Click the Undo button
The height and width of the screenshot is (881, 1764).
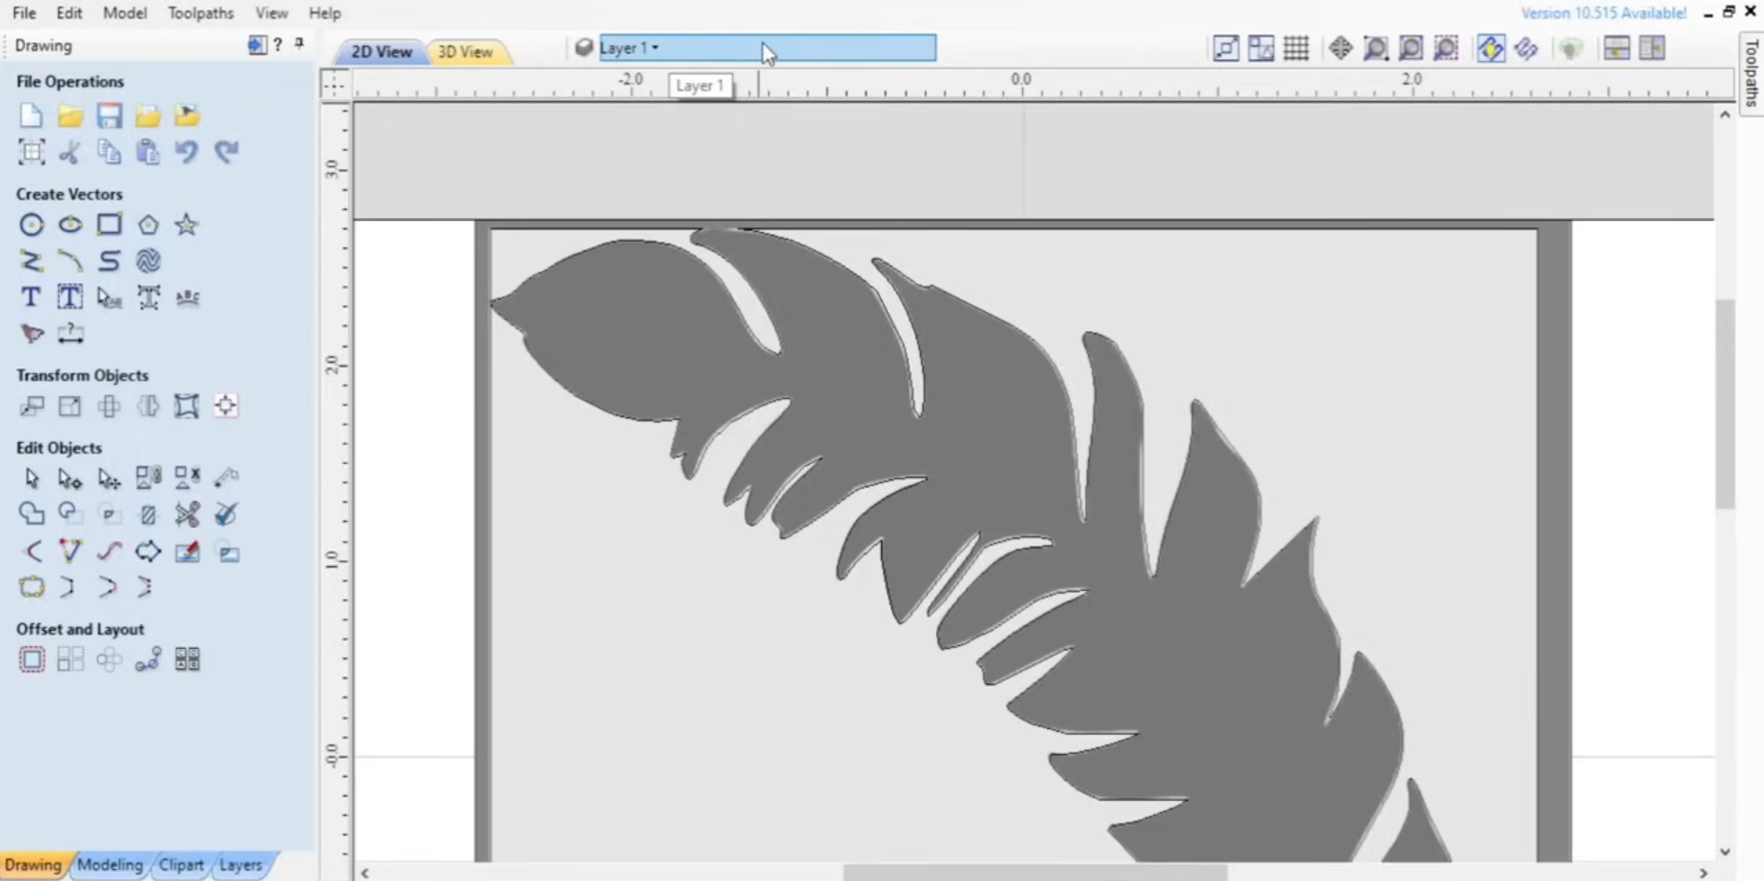(186, 152)
